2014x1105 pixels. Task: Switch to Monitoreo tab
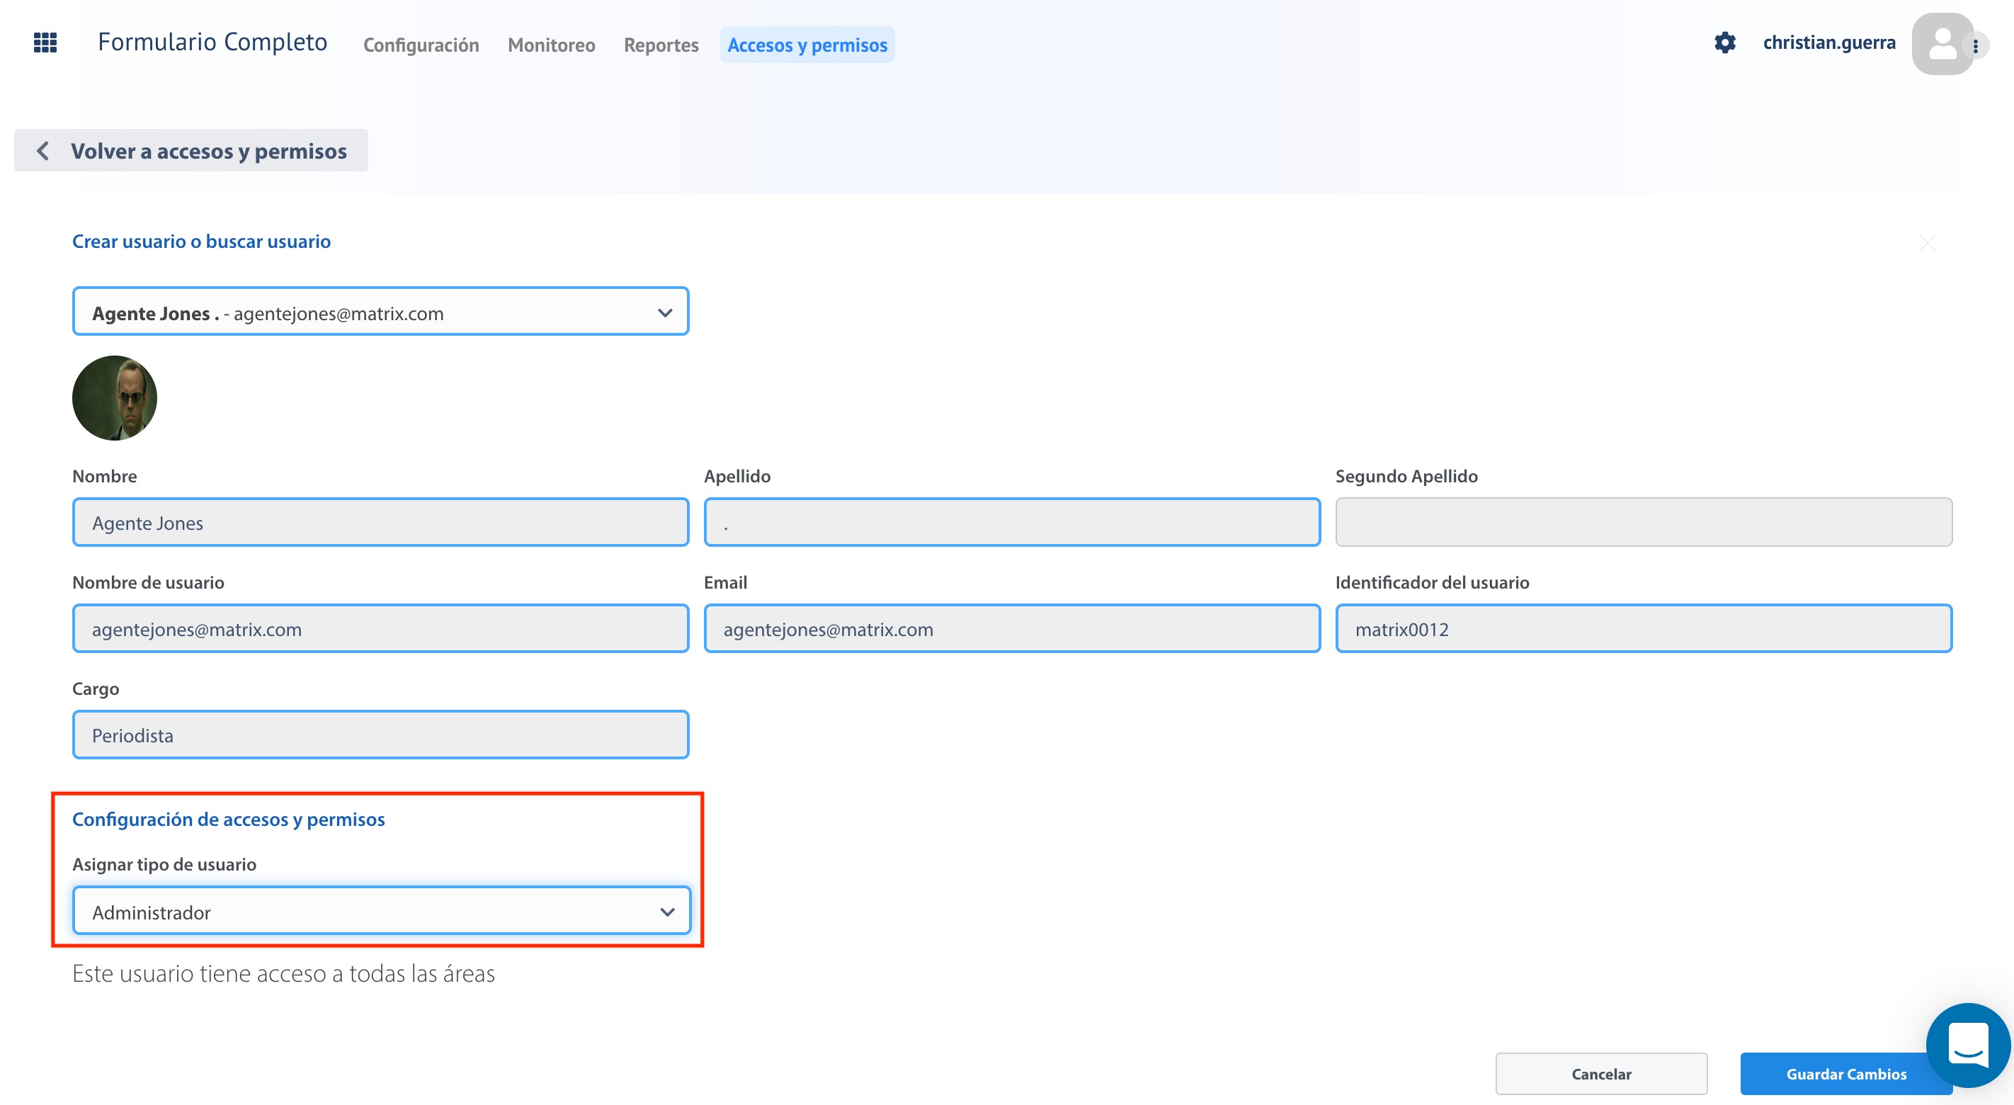click(551, 45)
